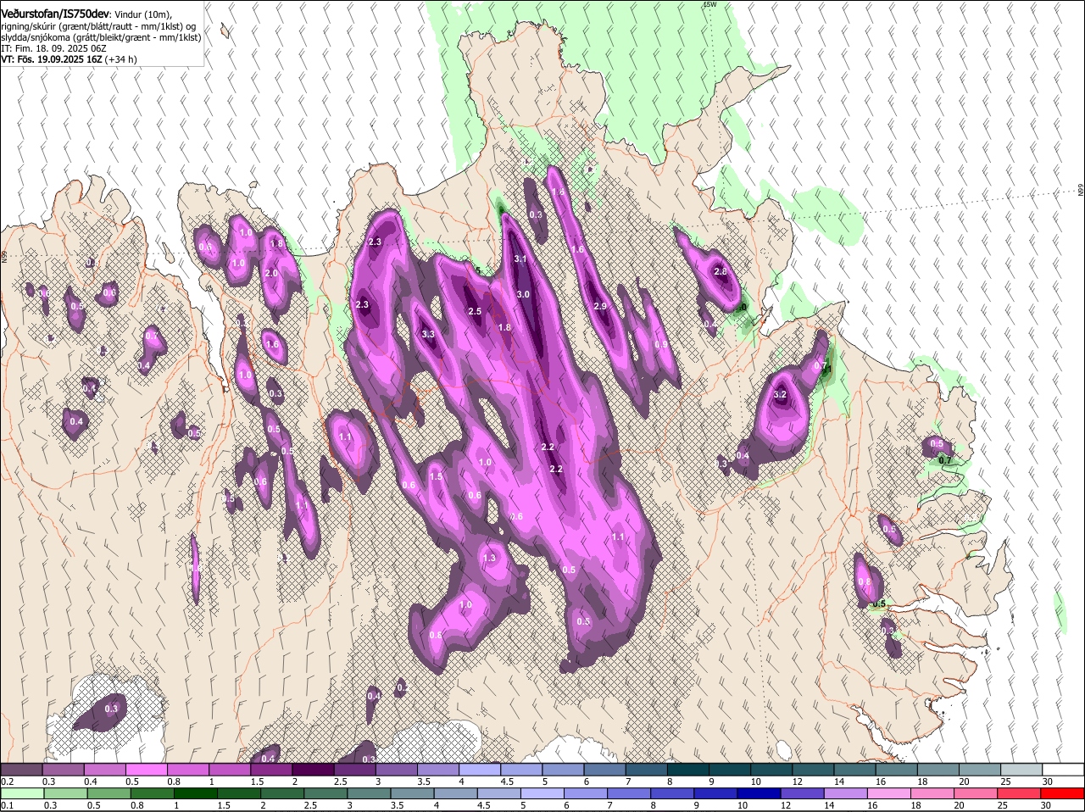Click the '0.9' snowfall value on the map
Screen dimensions: 1085x812
[661, 345]
